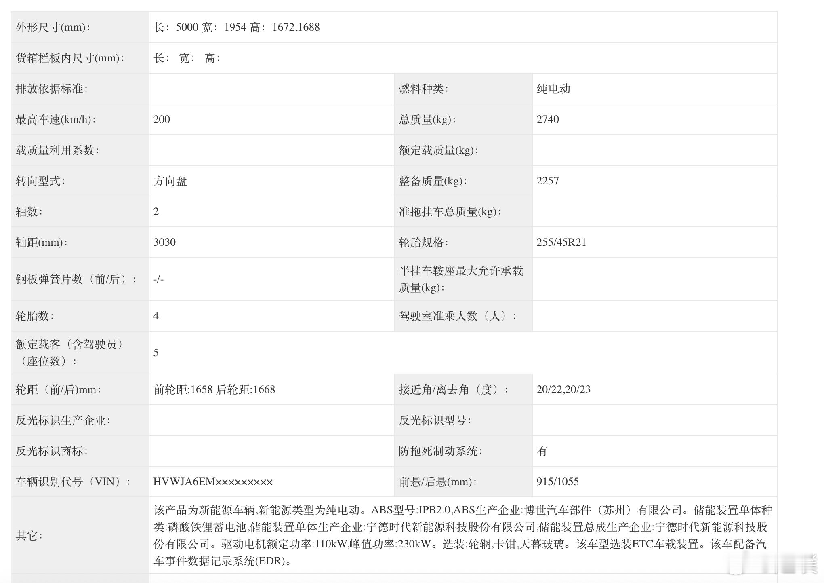Image resolution: width=824 pixels, height=583 pixels.
Task: Click the max speed value 200
Action: point(162,120)
